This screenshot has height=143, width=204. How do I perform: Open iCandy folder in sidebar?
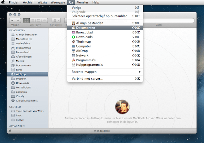coord(28,96)
